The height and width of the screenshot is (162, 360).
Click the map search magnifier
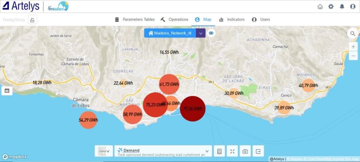coord(353,34)
